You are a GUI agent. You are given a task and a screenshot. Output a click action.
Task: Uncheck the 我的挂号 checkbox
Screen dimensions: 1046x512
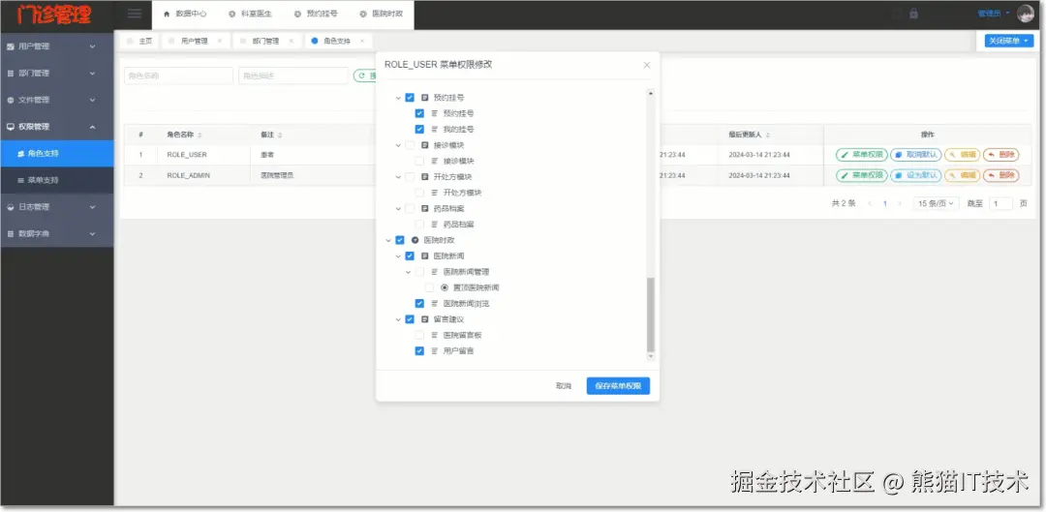tap(419, 130)
